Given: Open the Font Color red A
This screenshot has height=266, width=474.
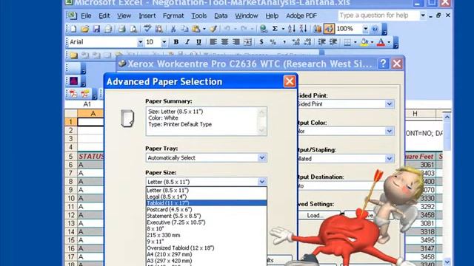Looking at the screenshot, I should (x=381, y=42).
